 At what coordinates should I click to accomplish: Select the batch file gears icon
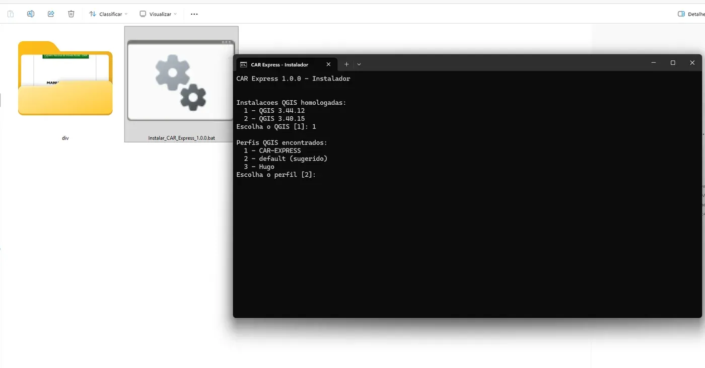(181, 81)
